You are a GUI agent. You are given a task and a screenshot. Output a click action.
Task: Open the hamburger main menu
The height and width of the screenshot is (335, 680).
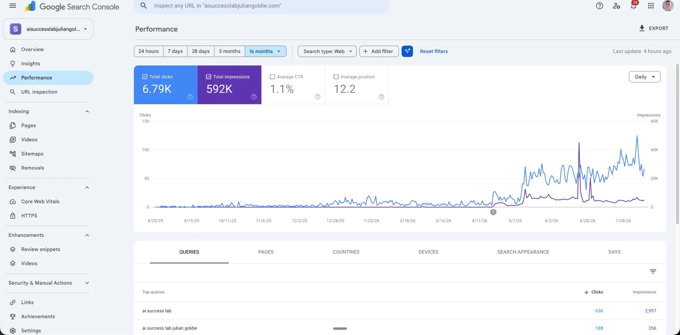pyautogui.click(x=13, y=6)
